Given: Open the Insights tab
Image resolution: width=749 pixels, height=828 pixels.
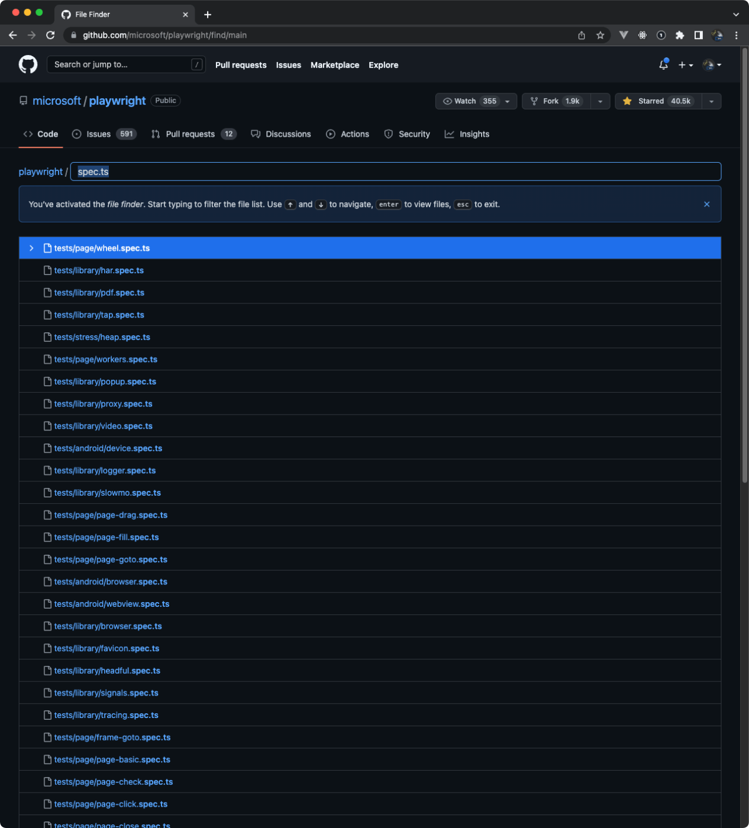Looking at the screenshot, I should click(x=467, y=134).
